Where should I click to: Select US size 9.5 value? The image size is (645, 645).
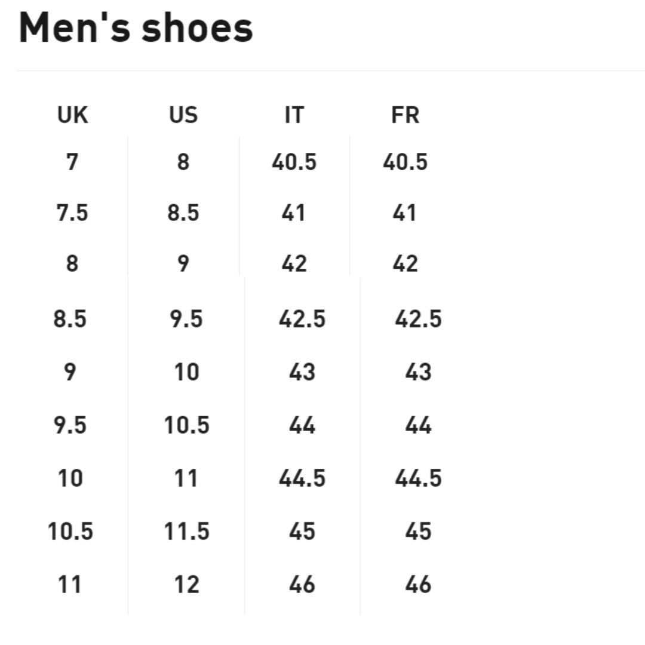point(186,319)
